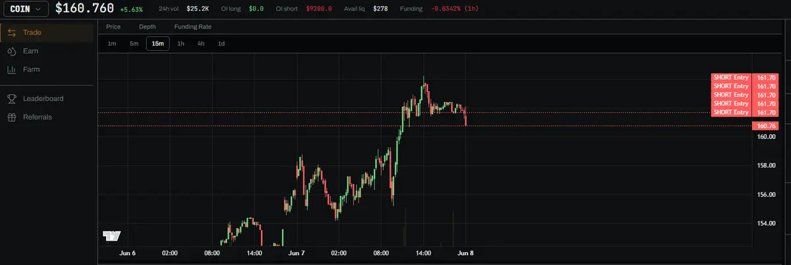
Task: Switch chart to 4h interval
Action: 201,44
